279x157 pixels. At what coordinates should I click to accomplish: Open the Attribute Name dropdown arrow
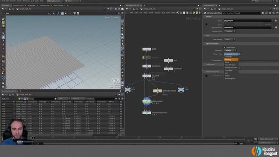click(x=273, y=28)
